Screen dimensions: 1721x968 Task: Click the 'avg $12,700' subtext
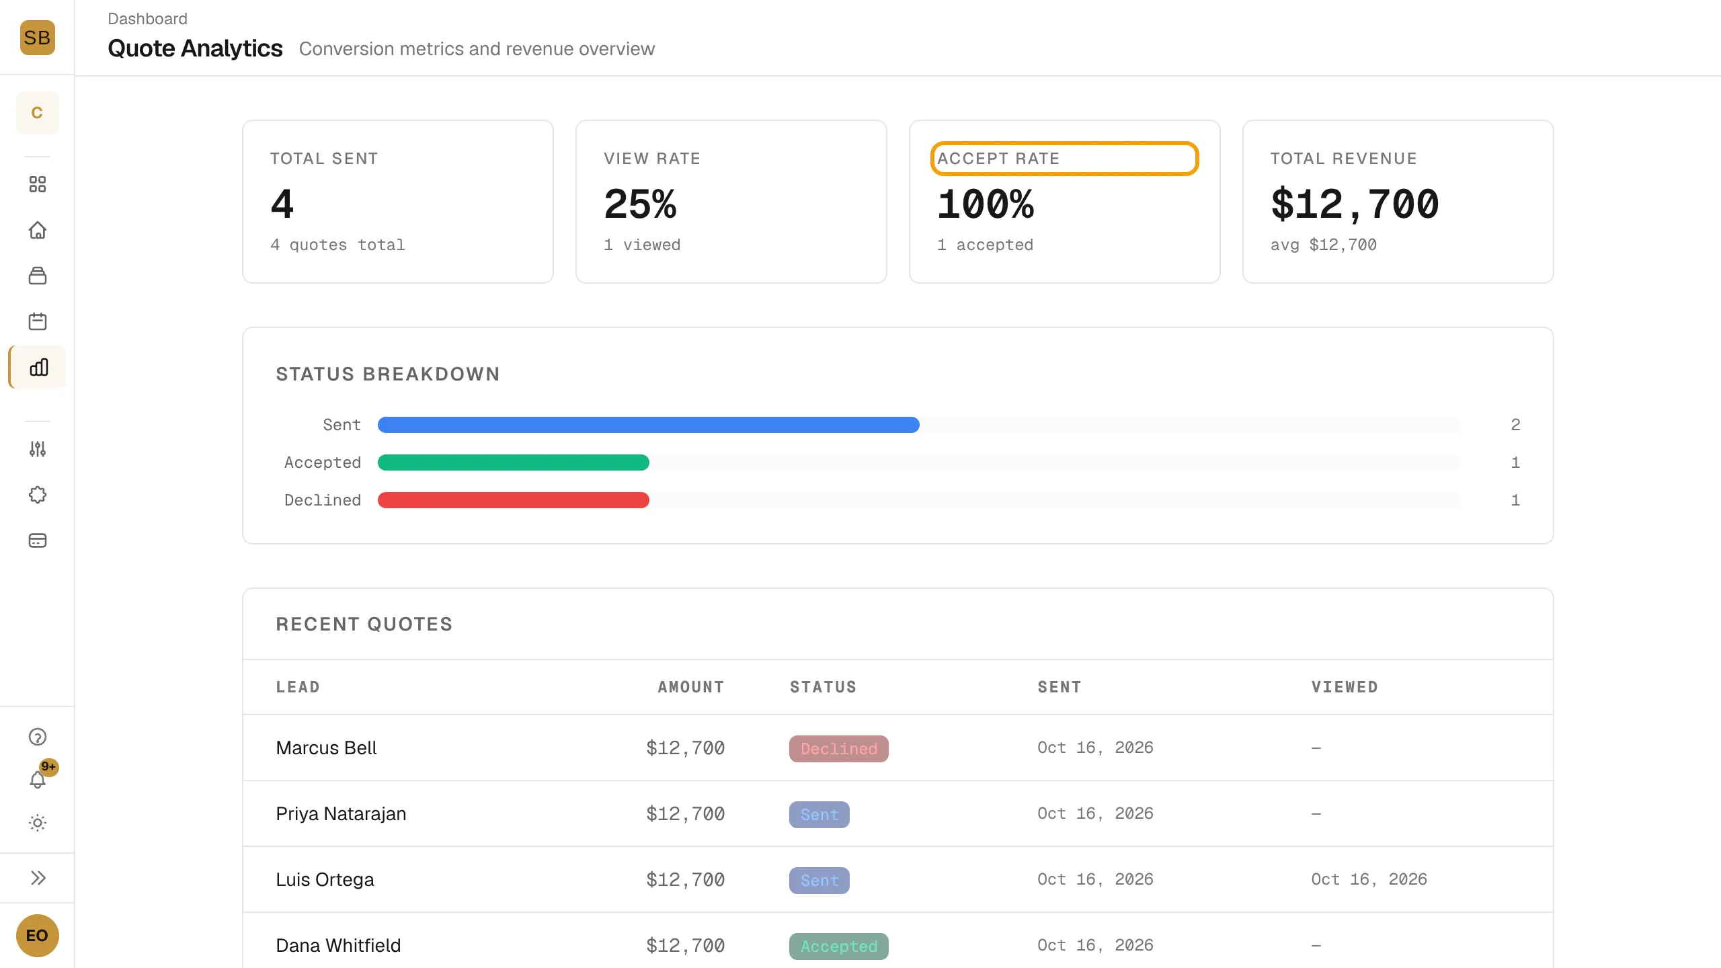click(1323, 245)
